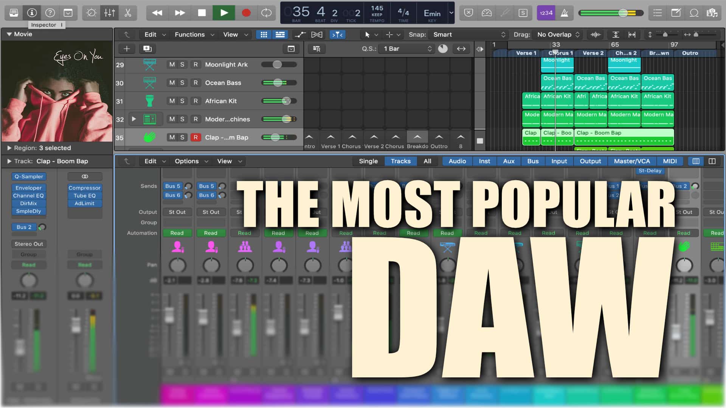
Task: Solo the Moonlight Ark track
Action: pyautogui.click(x=182, y=65)
